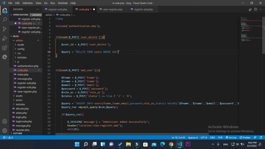Open Windows taskbar search
265x149 pixels.
[x=86, y=144]
